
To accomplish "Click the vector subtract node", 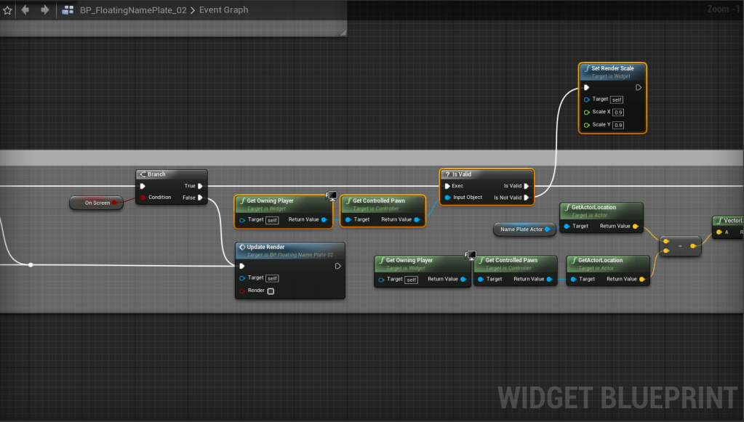I will pos(680,246).
